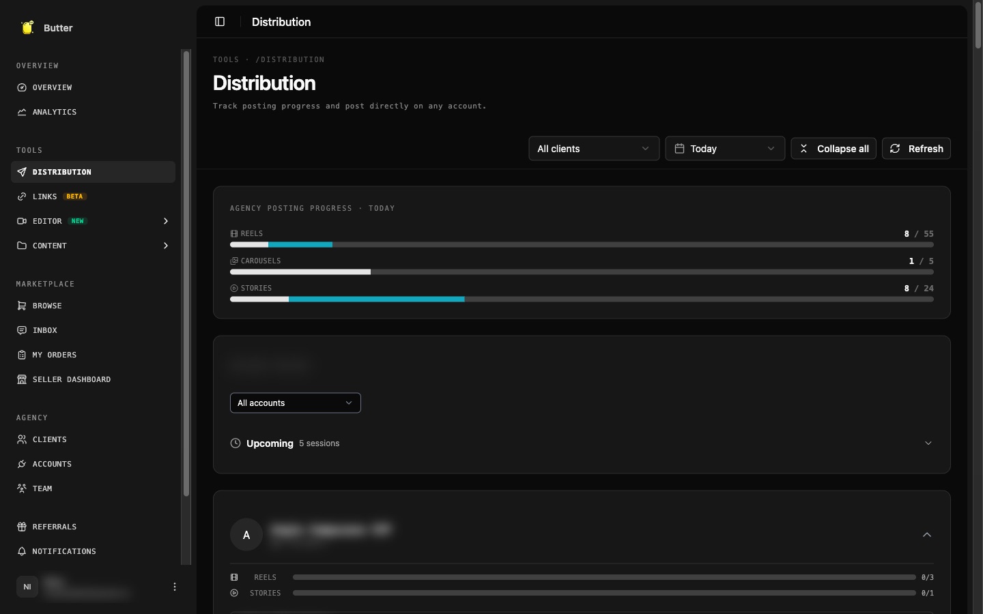The image size is (983, 614).
Task: Click the Referrals gift icon
Action: [22, 527]
